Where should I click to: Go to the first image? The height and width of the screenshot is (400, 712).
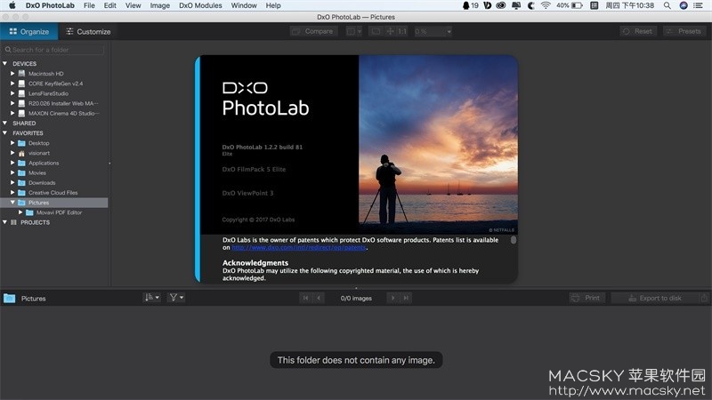coord(305,298)
